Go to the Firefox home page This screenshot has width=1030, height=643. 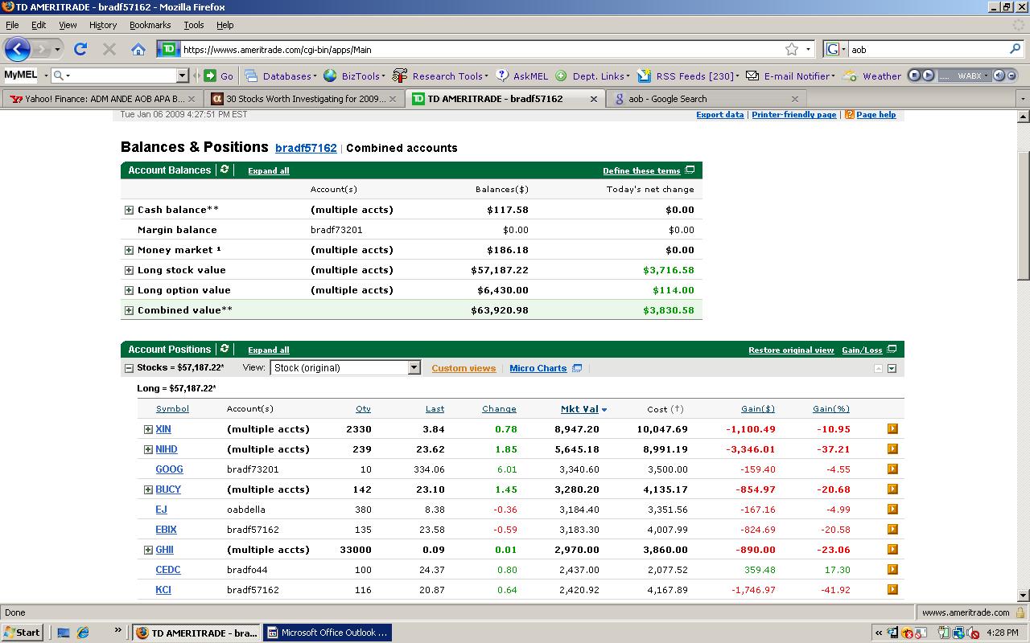coord(138,49)
